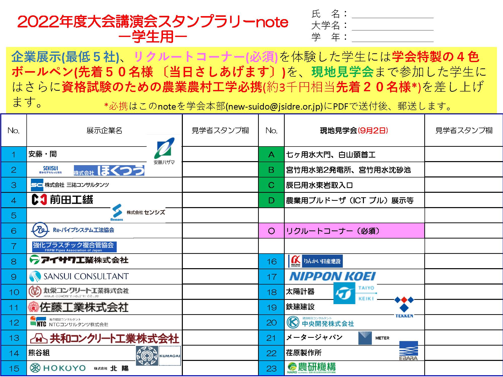Click the 佐藤工業株式会社 logo
This screenshot has width=503, height=377.
[78, 307]
